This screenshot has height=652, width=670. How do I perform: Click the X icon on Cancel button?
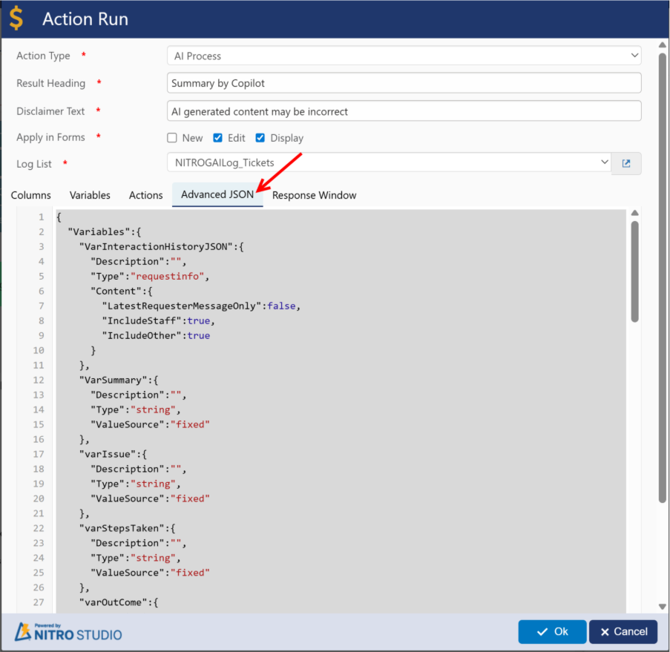click(605, 632)
